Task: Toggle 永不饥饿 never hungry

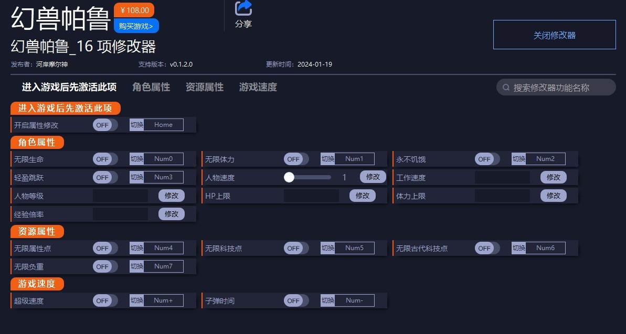Action: coord(486,159)
